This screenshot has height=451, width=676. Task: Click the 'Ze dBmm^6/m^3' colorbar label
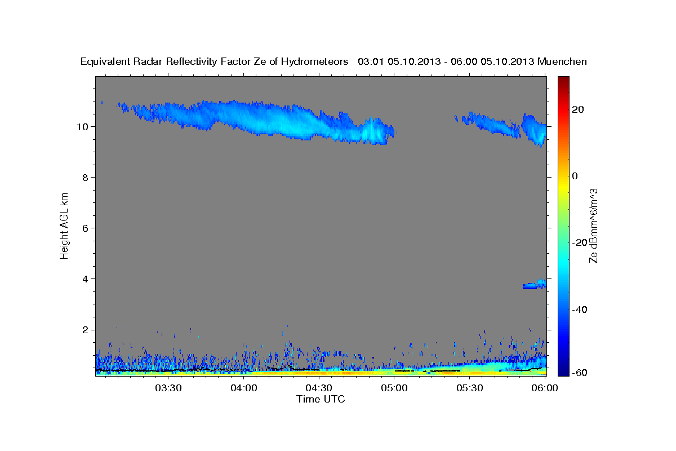pos(593,225)
